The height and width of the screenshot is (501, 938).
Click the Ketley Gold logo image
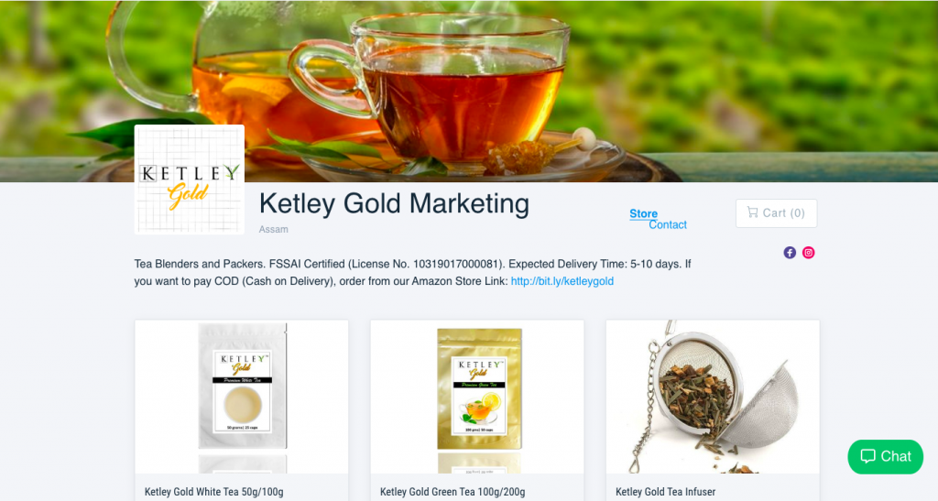click(x=190, y=180)
